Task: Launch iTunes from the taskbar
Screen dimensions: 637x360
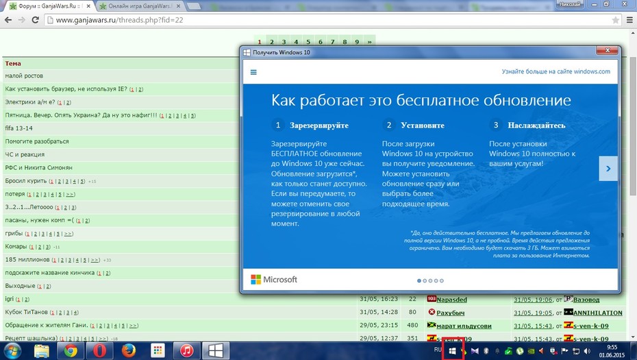Action: point(186,350)
